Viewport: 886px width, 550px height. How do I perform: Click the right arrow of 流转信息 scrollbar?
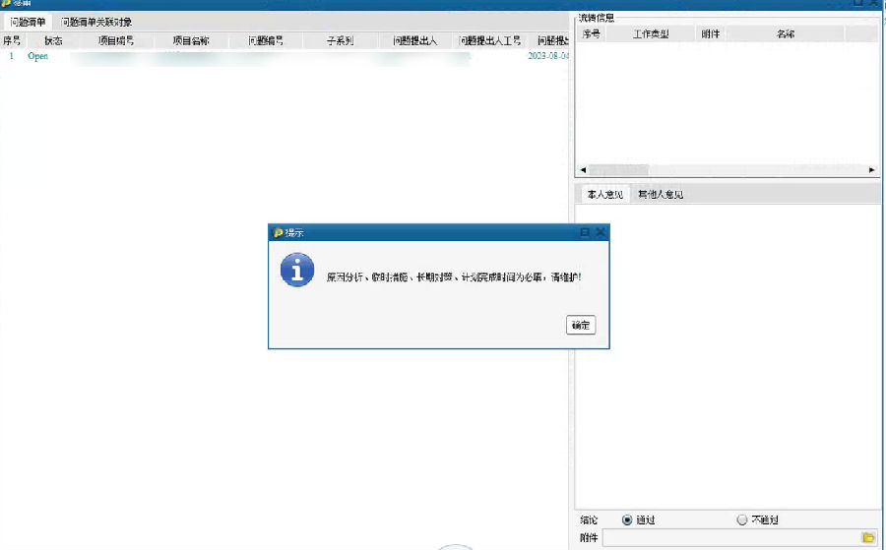coord(871,170)
